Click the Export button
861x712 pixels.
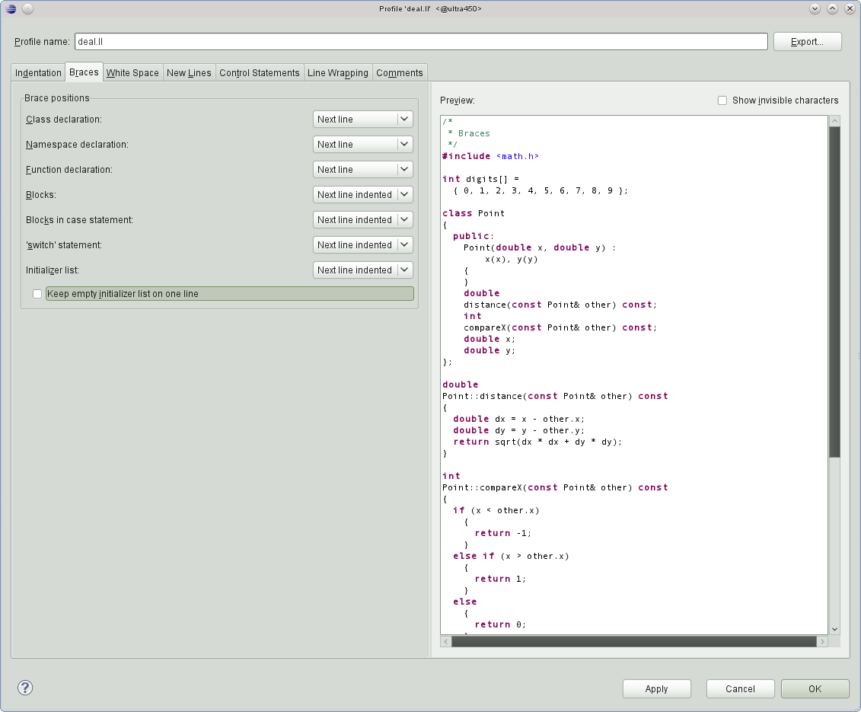click(x=807, y=41)
